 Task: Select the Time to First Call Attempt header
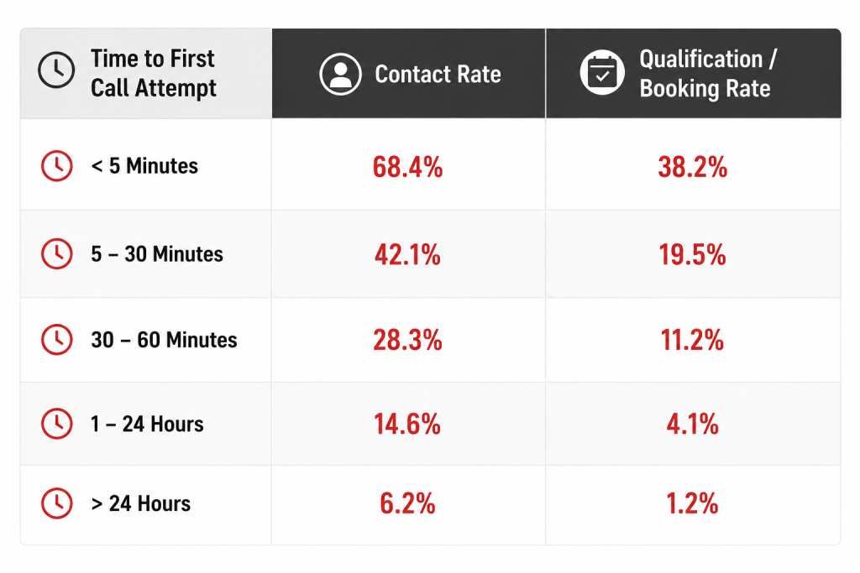click(146, 73)
